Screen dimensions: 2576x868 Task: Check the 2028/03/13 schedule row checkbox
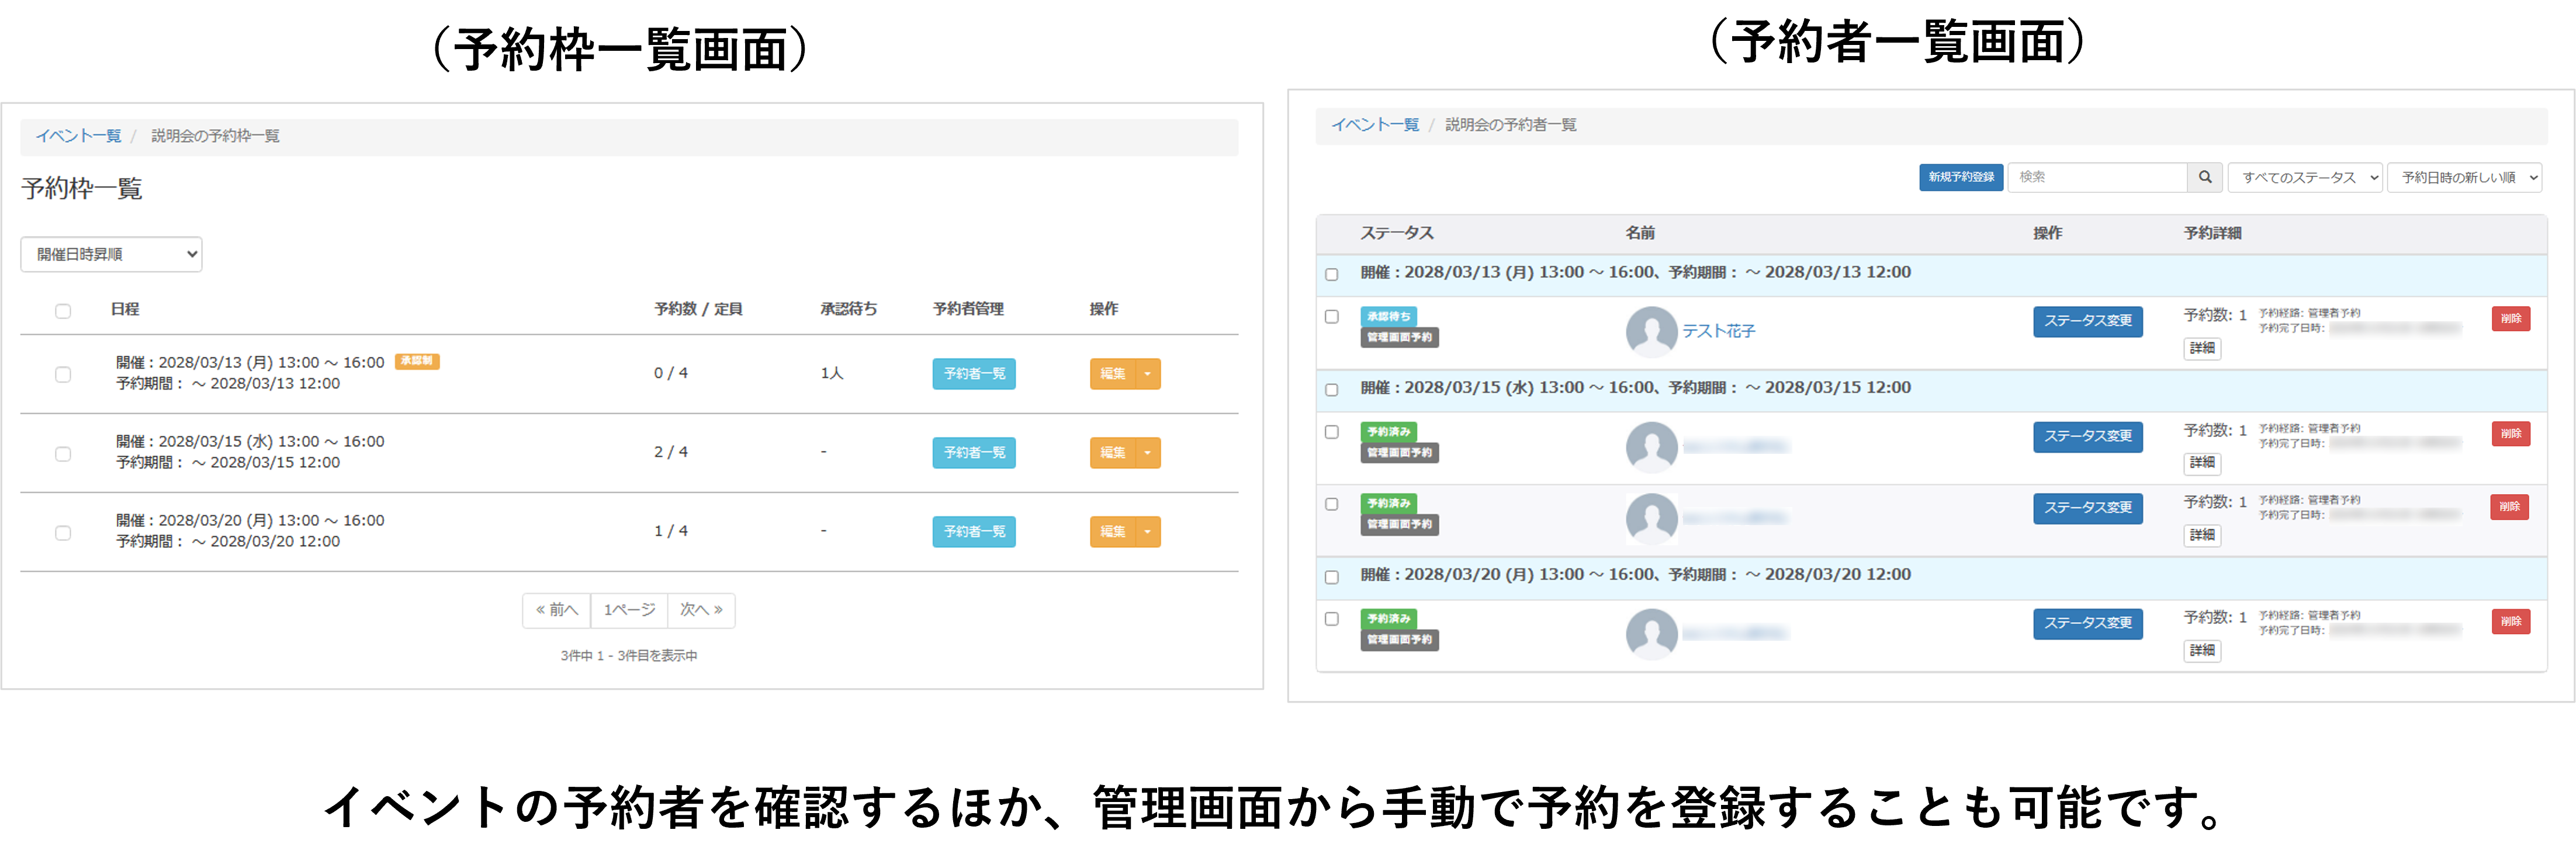pyautogui.click(x=63, y=374)
